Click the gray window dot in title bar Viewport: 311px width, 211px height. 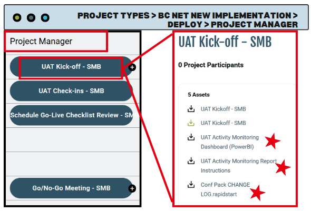click(x=31, y=17)
